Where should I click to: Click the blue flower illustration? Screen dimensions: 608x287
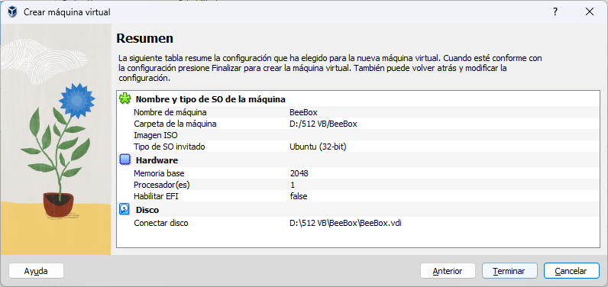77,100
